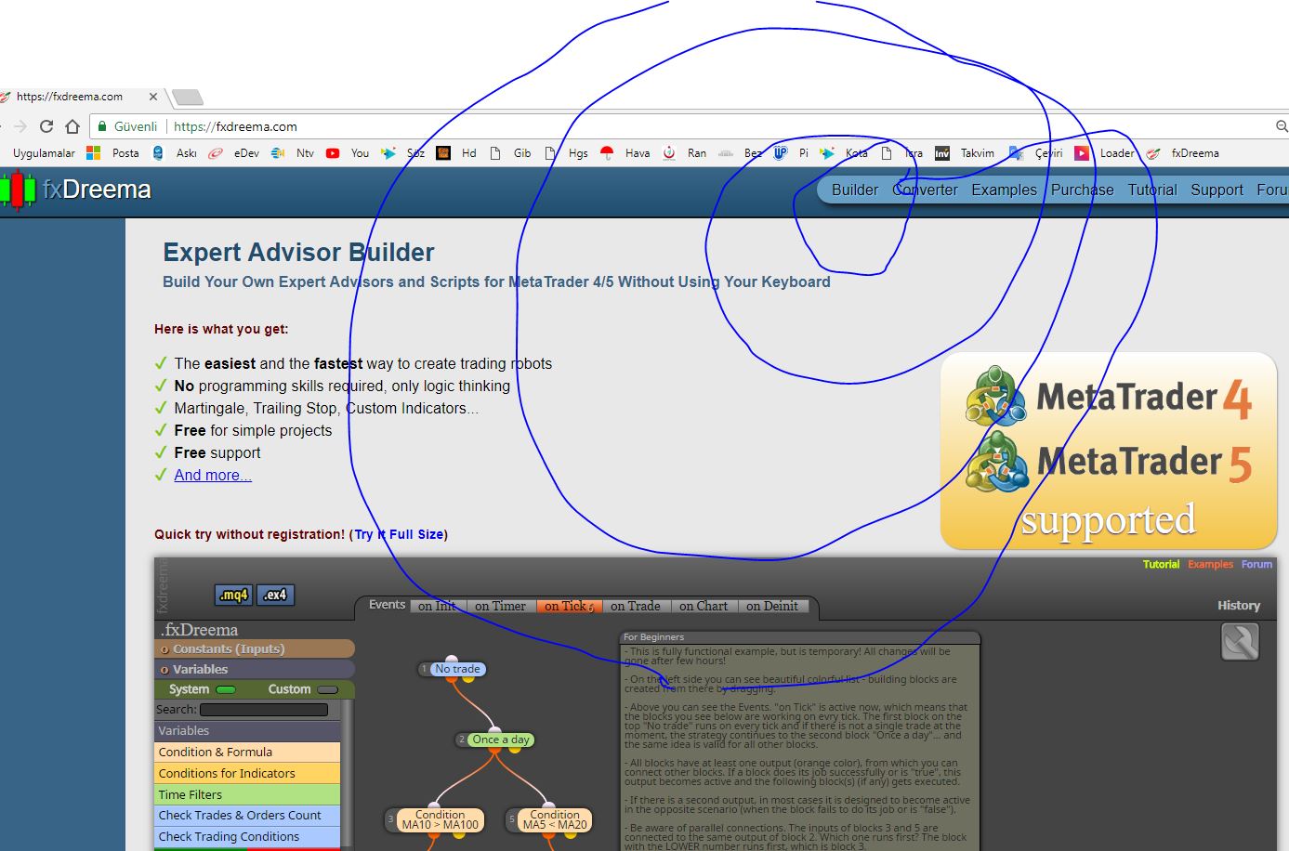This screenshot has width=1289, height=851.
Task: Open Purchase in the top navigation
Action: (x=1082, y=190)
